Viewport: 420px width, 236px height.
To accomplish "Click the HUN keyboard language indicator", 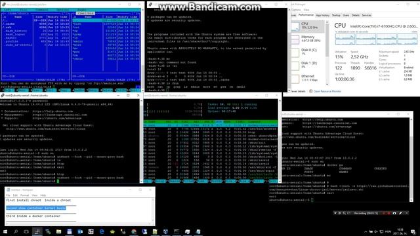I will pyautogui.click(x=388, y=231).
